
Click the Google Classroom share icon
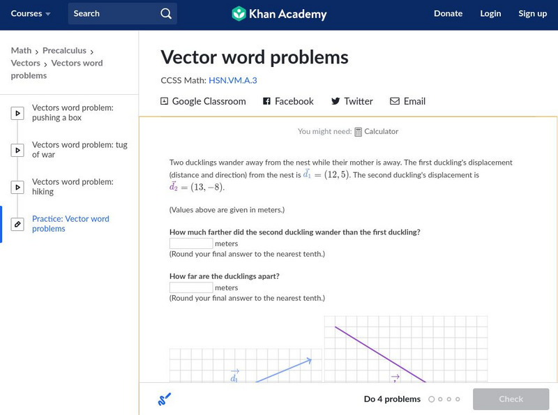[x=165, y=101]
